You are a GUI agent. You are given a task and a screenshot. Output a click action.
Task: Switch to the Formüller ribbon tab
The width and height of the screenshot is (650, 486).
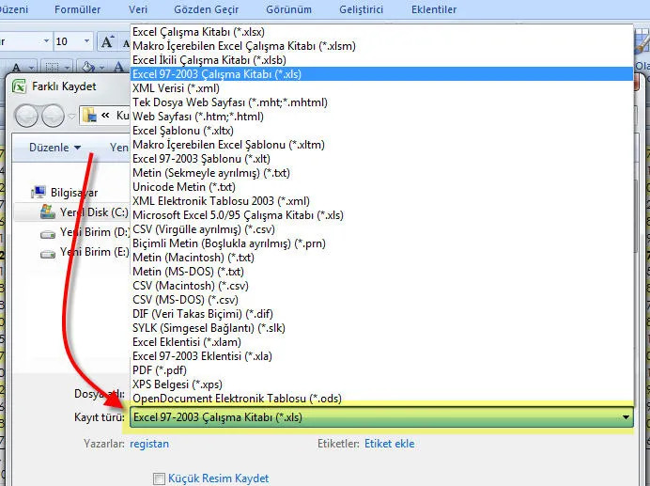(x=76, y=9)
